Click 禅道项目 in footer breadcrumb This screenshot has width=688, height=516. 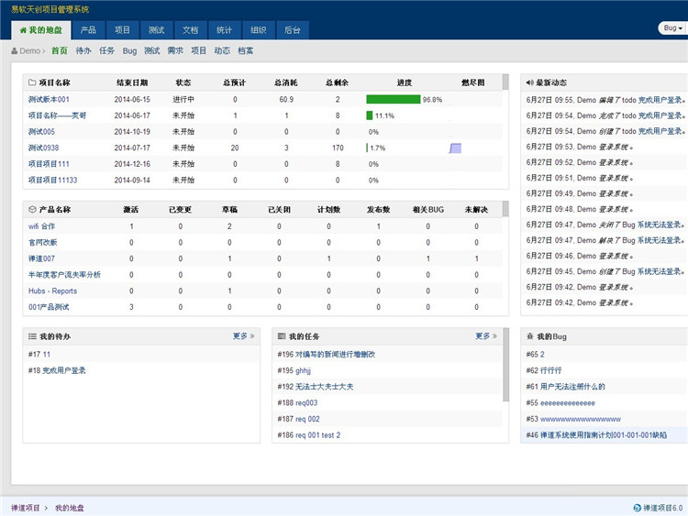[26, 508]
